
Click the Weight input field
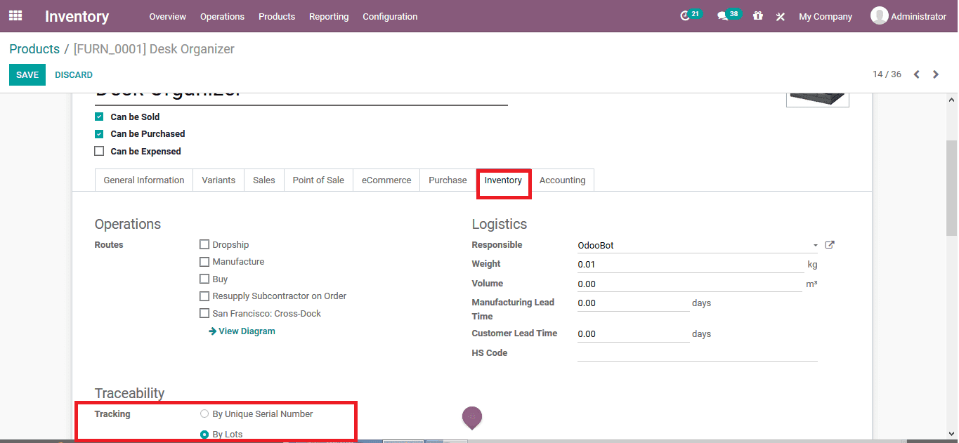click(691, 265)
